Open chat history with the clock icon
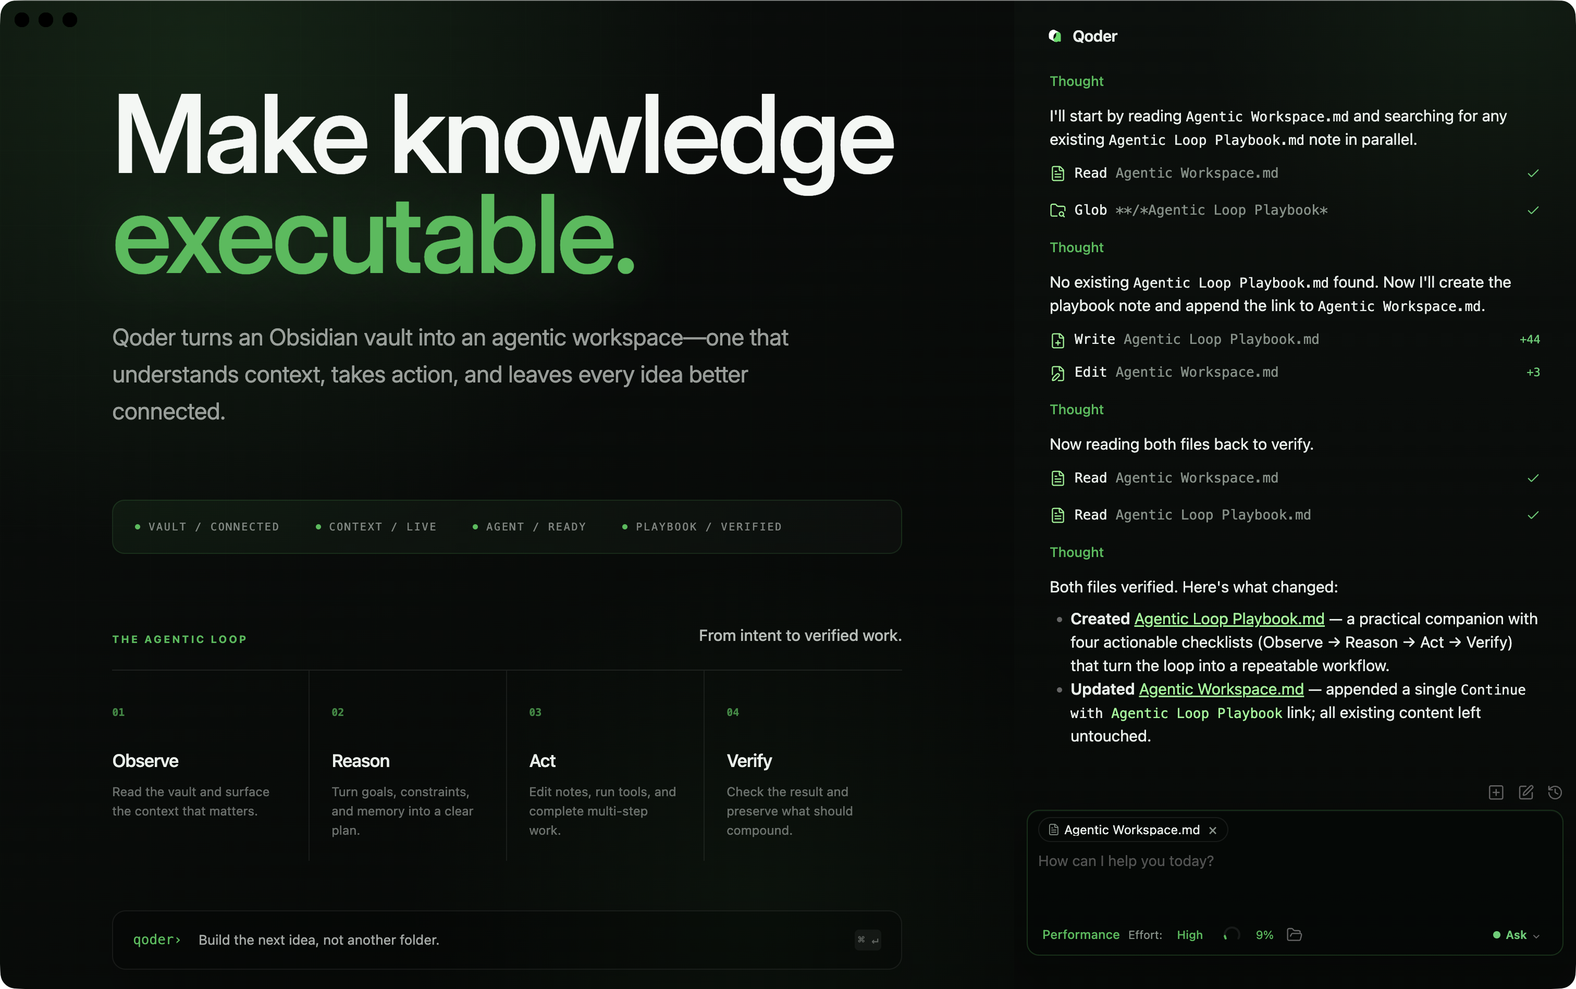Screen dimensions: 1576x989 click(x=1555, y=792)
